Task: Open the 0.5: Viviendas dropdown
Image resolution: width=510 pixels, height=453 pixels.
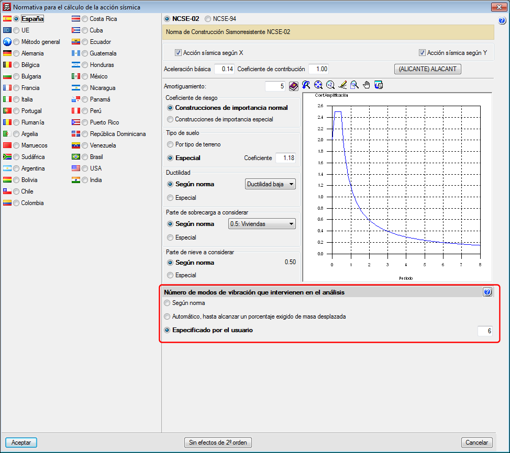Action: pos(262,224)
